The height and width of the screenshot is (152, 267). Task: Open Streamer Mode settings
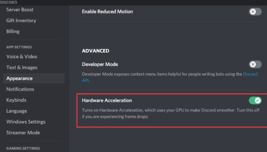pyautogui.click(x=23, y=133)
